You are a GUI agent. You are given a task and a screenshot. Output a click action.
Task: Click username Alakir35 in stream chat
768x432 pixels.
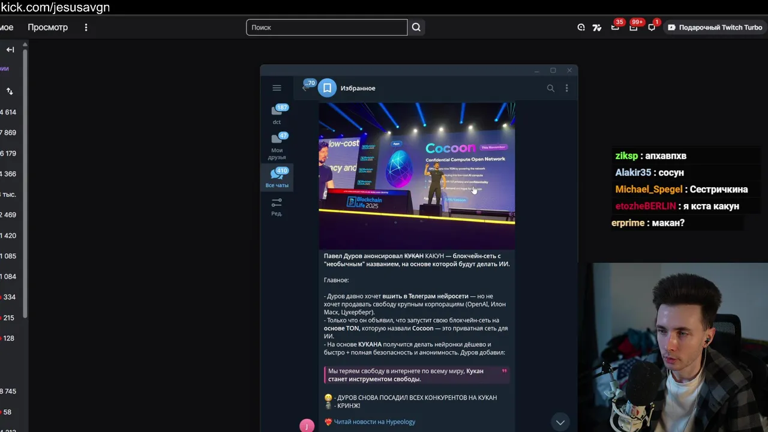633,172
